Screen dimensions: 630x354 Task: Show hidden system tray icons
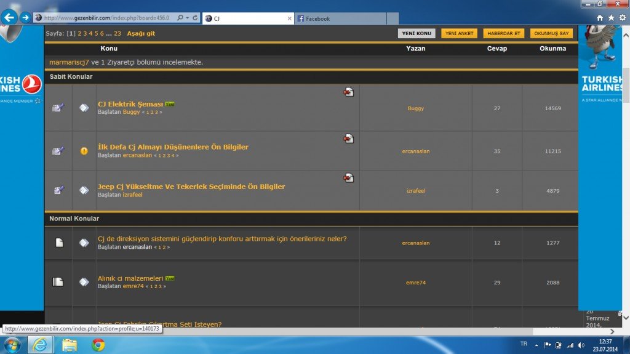[536, 345]
